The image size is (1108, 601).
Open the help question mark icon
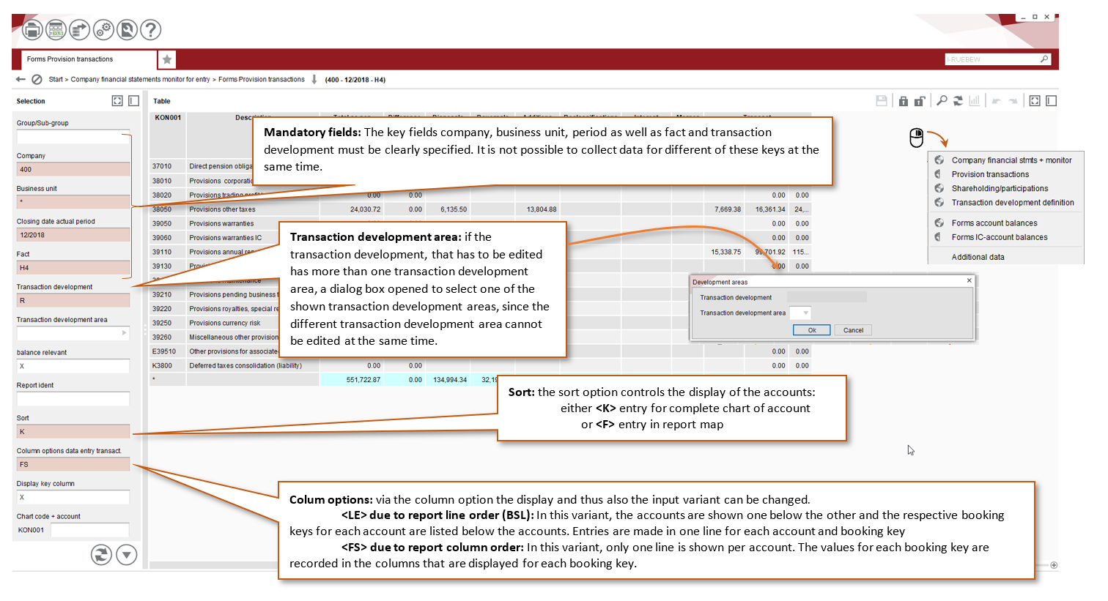[x=150, y=30]
